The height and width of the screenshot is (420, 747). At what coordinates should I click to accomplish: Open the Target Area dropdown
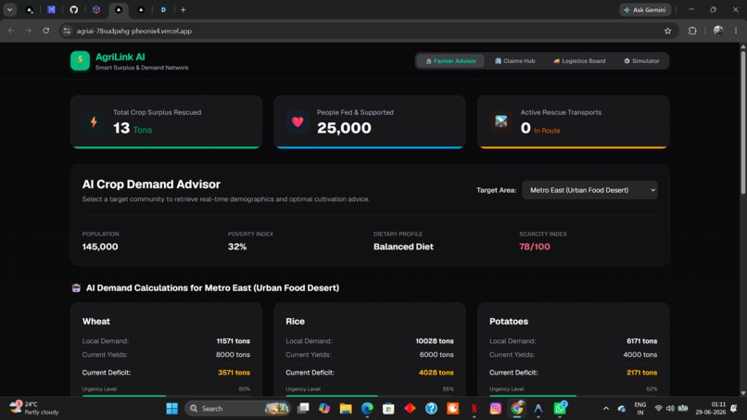click(x=589, y=190)
